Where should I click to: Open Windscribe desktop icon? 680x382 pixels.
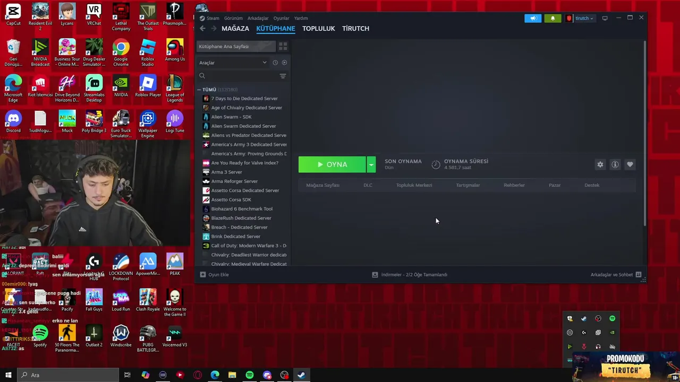click(121, 336)
